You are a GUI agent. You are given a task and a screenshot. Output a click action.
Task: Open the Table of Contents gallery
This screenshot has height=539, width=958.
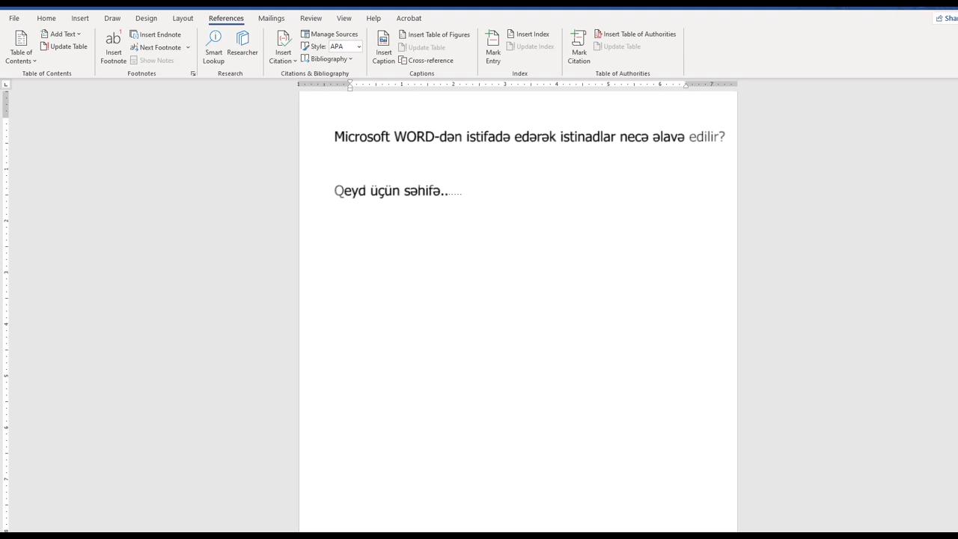pyautogui.click(x=21, y=47)
